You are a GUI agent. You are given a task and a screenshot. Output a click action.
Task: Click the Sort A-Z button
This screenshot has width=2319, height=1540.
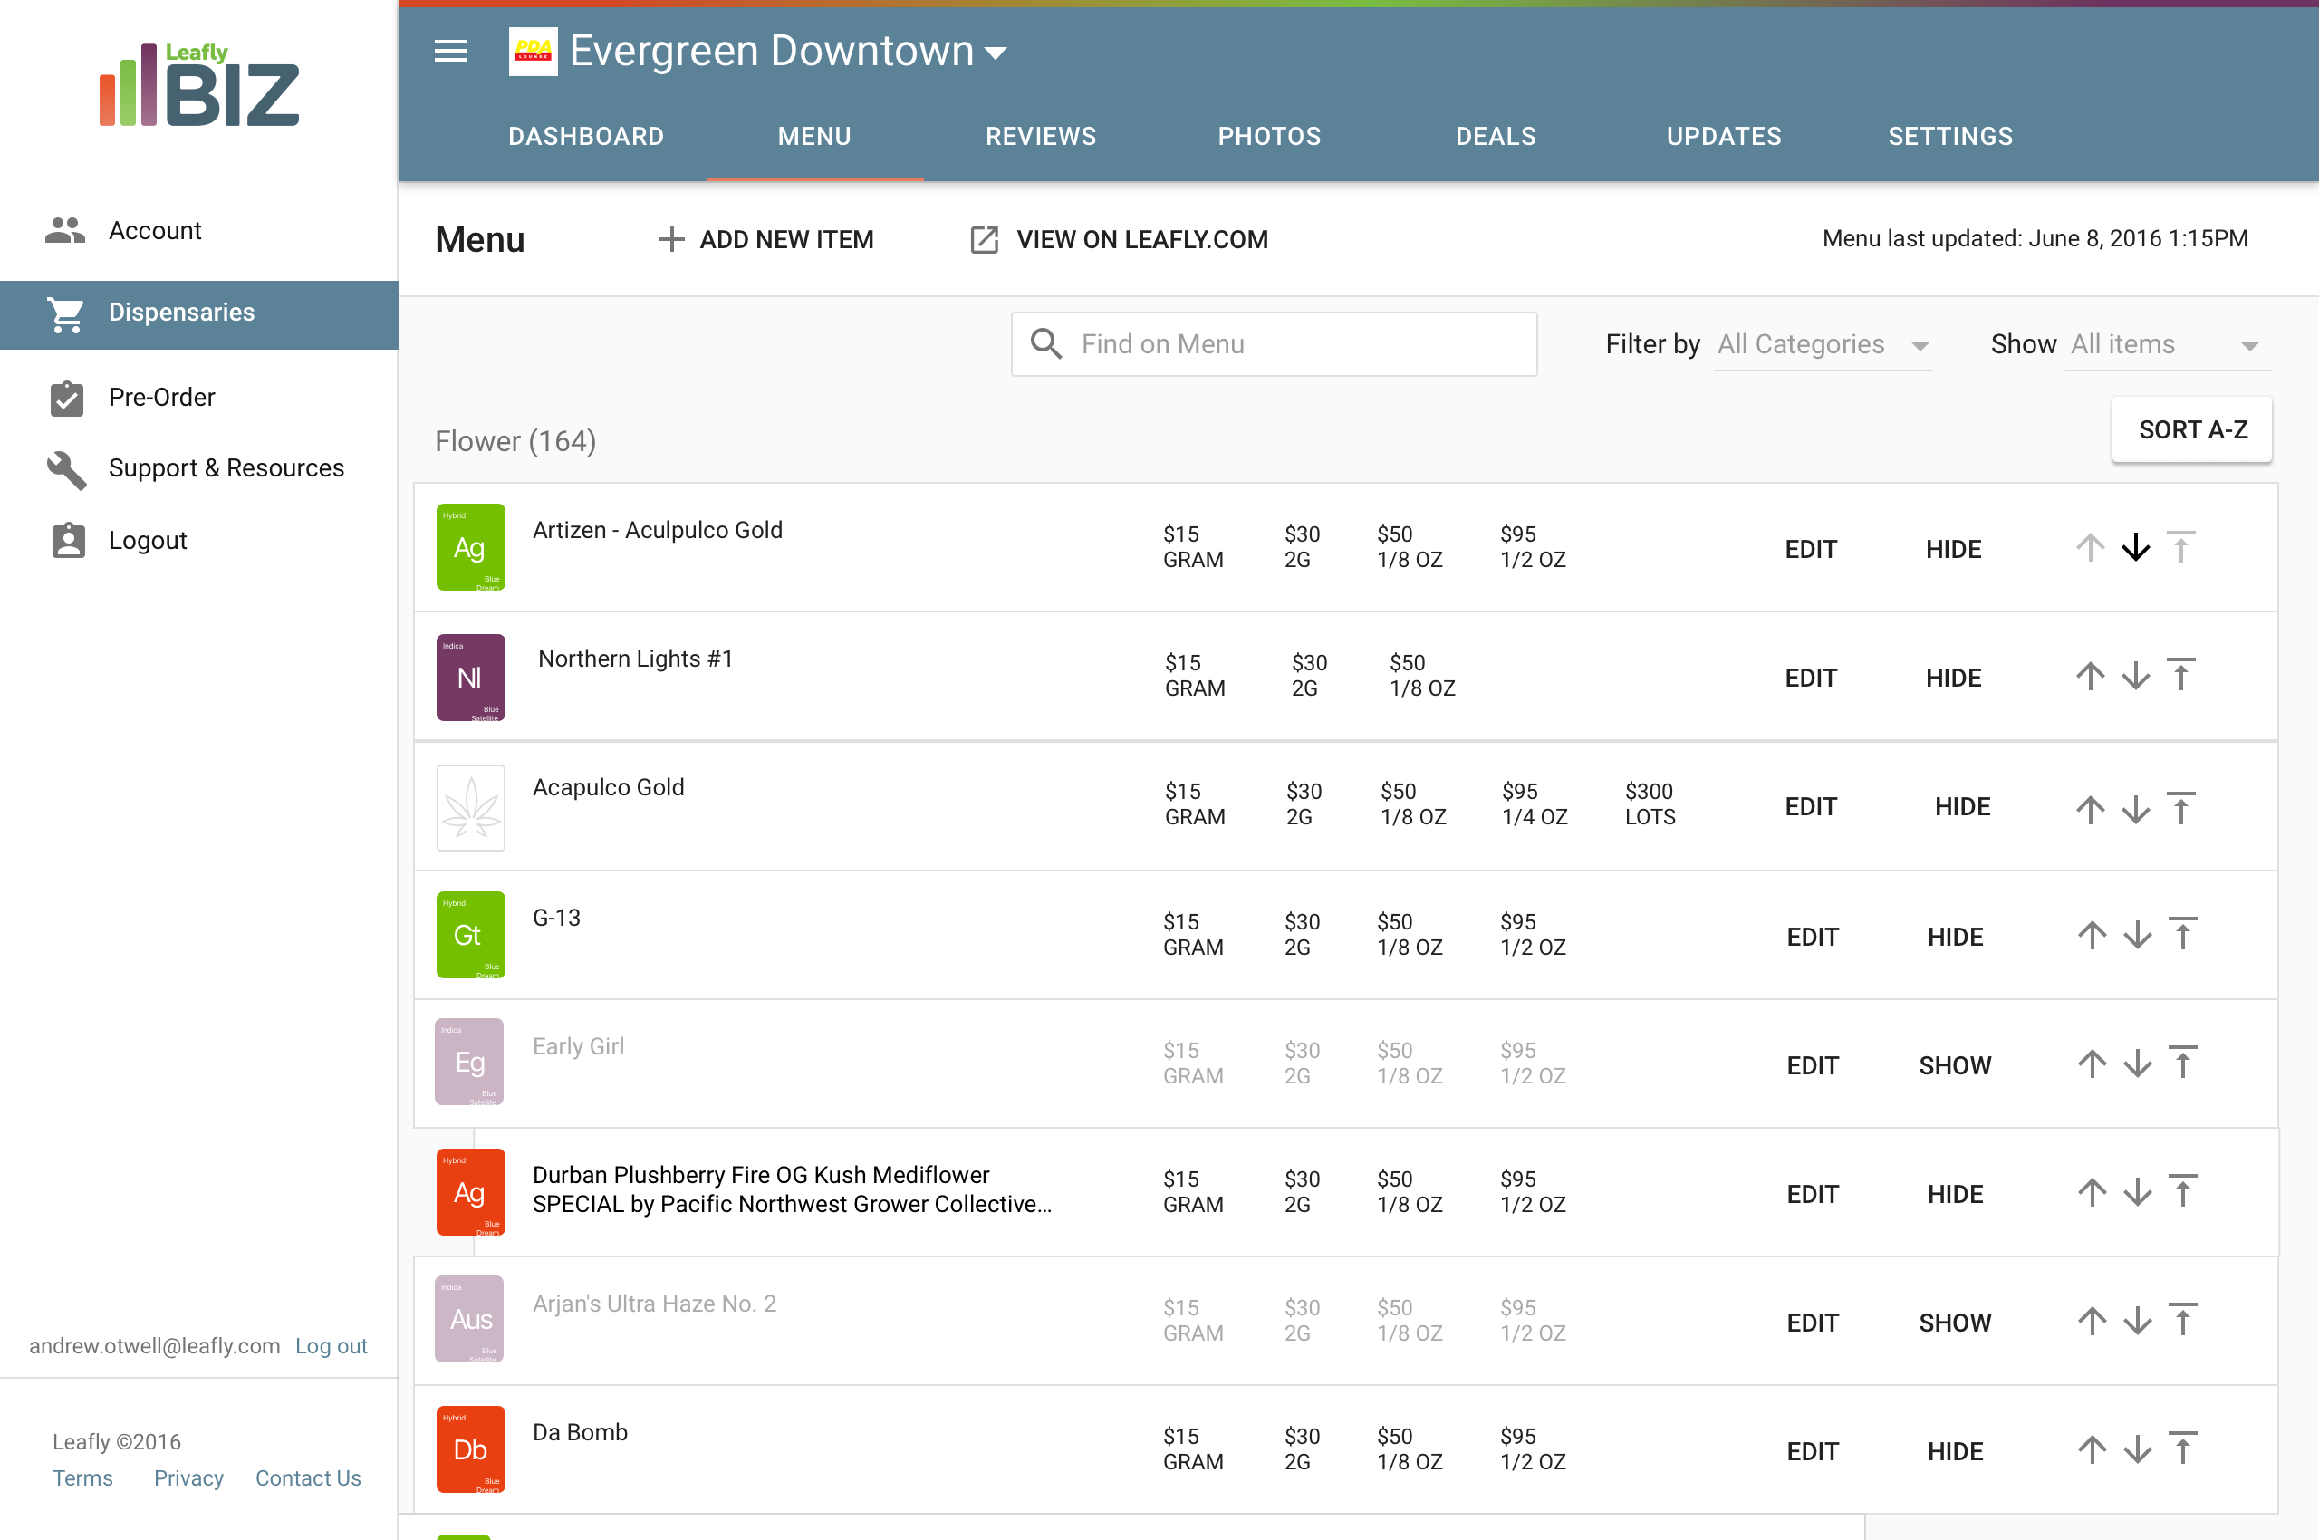pos(2191,430)
